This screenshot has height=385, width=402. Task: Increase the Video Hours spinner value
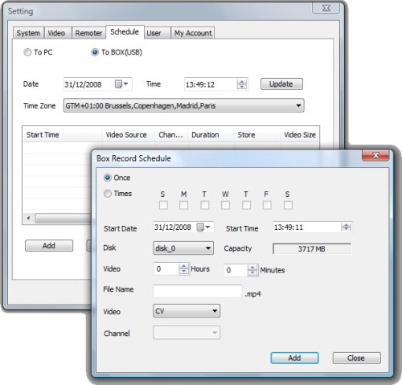[183, 266]
